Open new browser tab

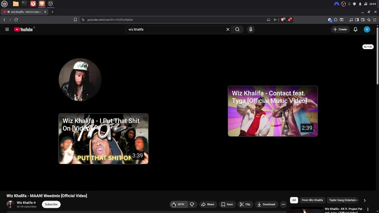52,12
